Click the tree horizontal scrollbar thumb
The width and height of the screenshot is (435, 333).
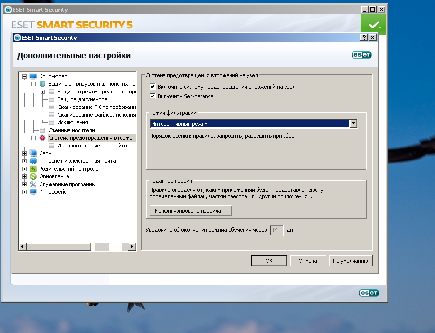pyautogui.click(x=58, y=246)
